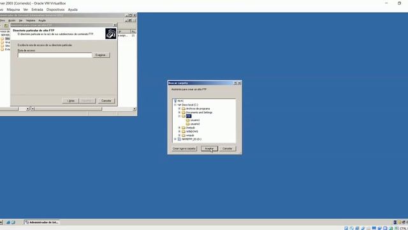Click the VirtualBox USB status icon

(363, 228)
